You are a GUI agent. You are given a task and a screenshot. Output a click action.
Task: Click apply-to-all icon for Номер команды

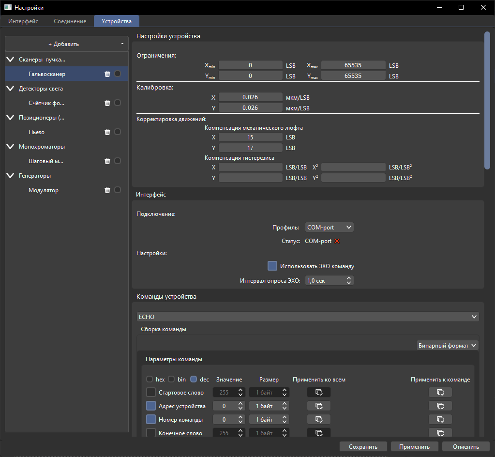[x=319, y=419]
